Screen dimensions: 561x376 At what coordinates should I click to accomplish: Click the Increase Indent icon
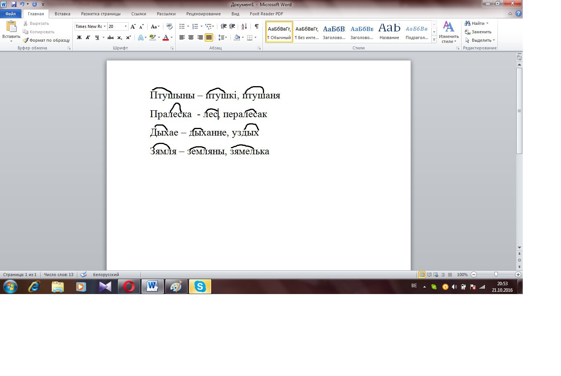[232, 26]
